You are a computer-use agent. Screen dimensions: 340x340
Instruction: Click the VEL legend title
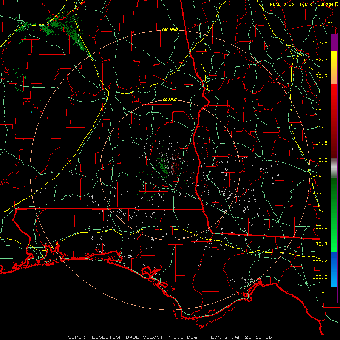tap(332, 23)
